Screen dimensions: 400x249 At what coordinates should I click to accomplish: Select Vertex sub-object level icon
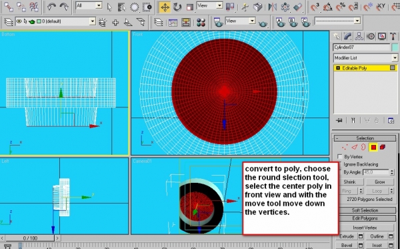click(345, 147)
